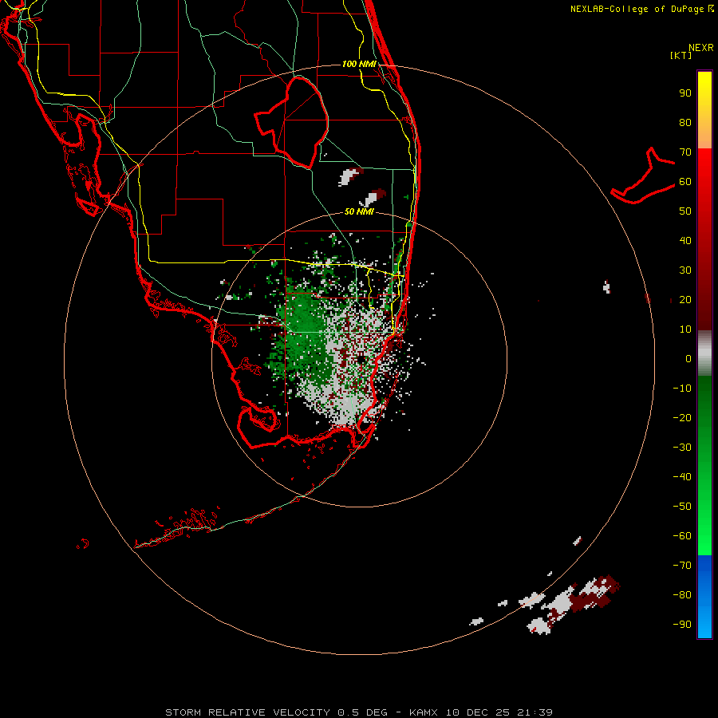Click the 80 value on velocity scale

pyautogui.click(x=685, y=122)
